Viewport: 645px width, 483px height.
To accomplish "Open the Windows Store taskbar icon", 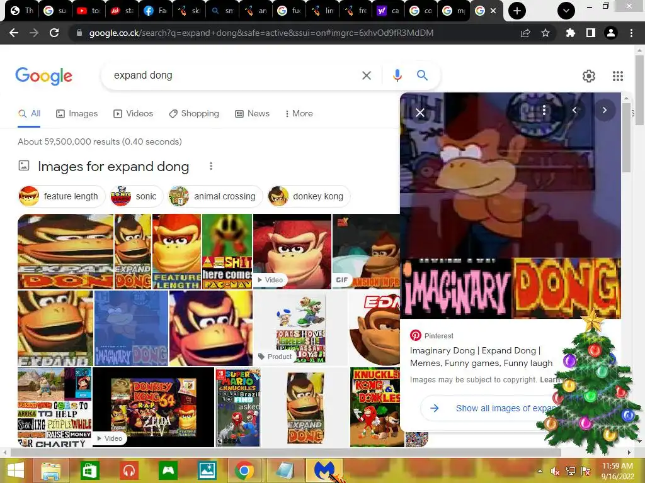I will (x=89, y=470).
